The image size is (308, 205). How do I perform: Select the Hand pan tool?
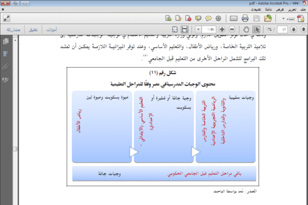tap(245, 30)
